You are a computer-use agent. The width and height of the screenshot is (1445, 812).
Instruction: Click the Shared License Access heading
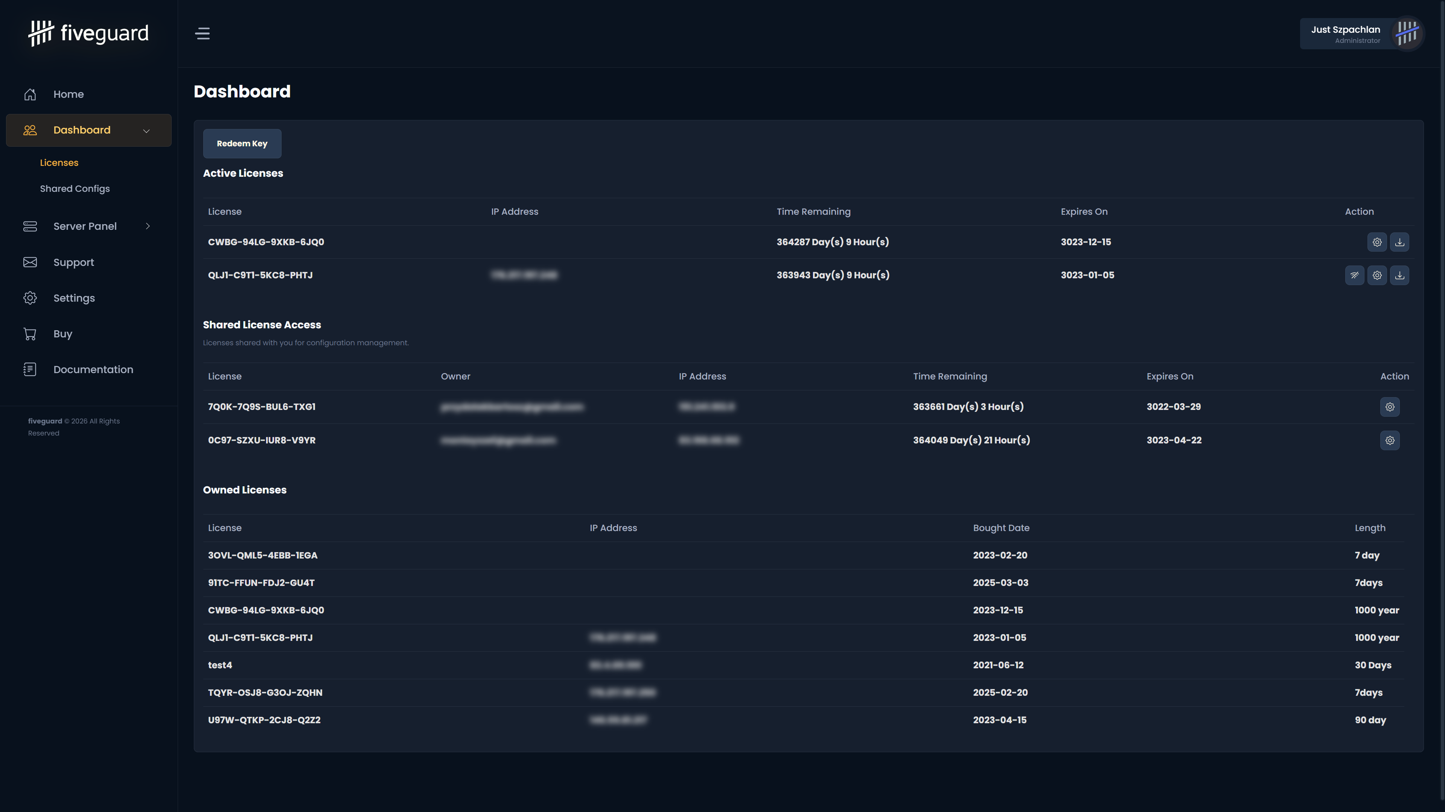(x=262, y=325)
